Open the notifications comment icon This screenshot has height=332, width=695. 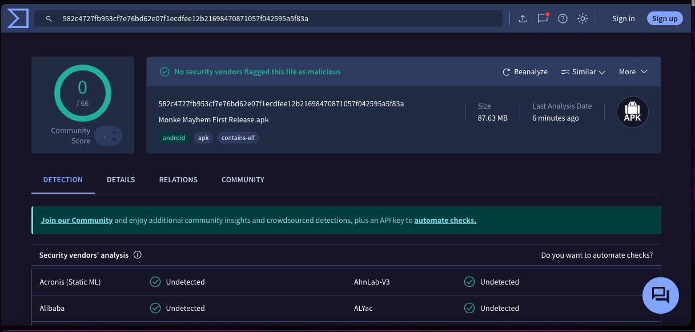(x=543, y=18)
